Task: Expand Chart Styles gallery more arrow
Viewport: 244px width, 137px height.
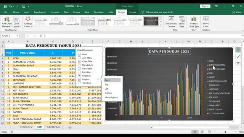Action: point(161,25)
